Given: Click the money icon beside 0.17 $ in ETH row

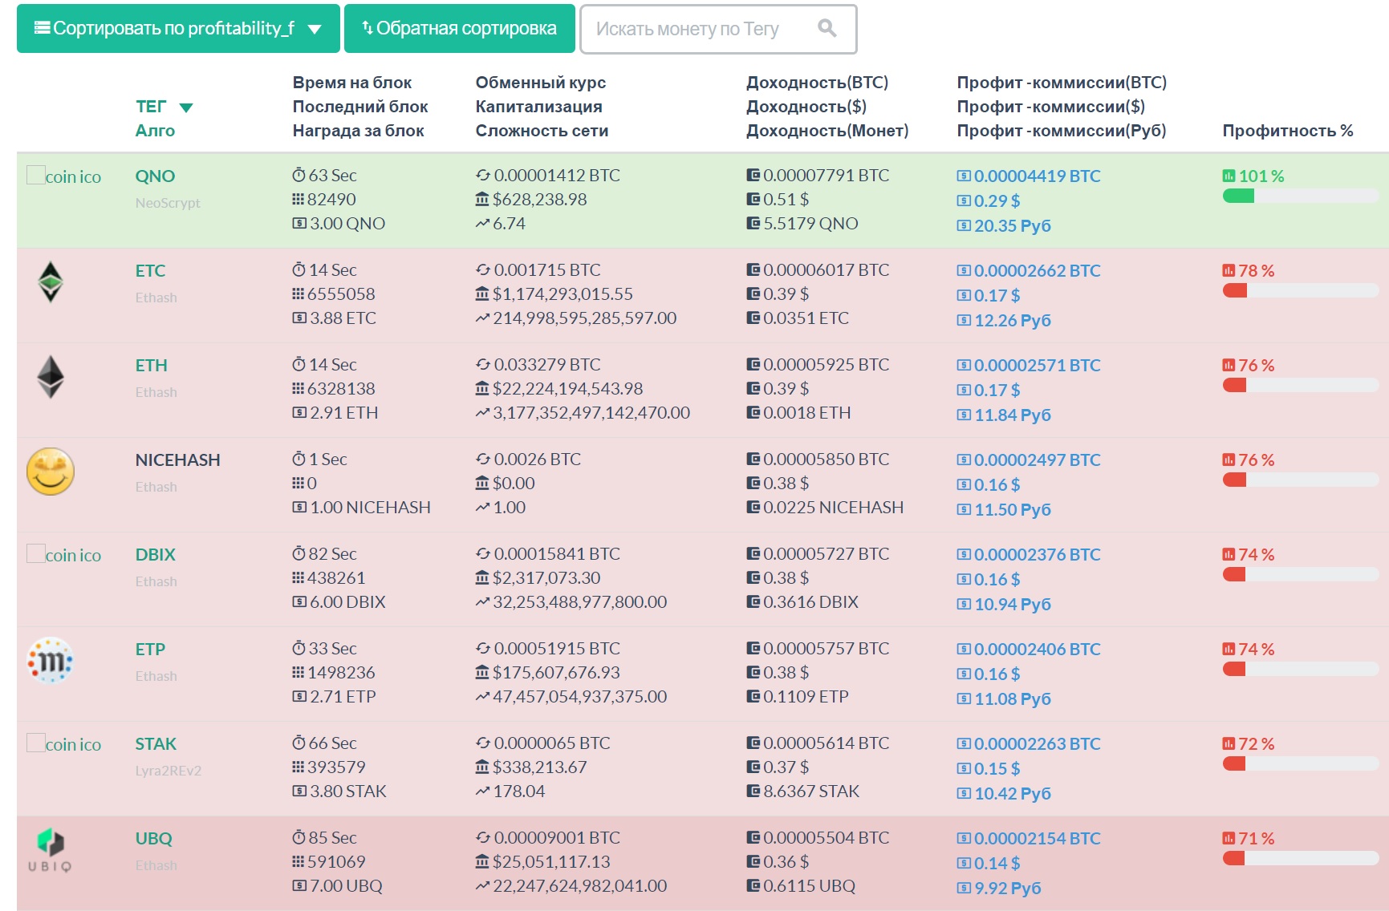Looking at the screenshot, I should (964, 390).
